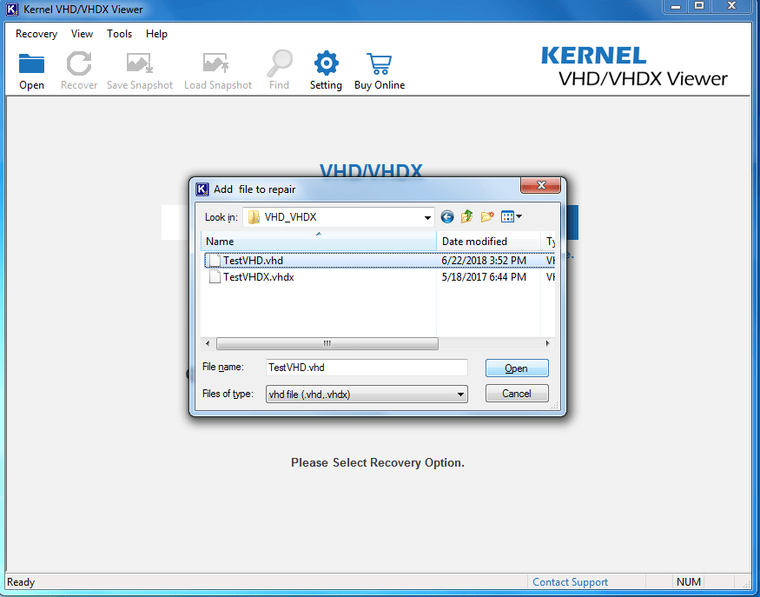Open the Recovery menu
Image resolution: width=760 pixels, height=597 pixels.
pyautogui.click(x=36, y=34)
